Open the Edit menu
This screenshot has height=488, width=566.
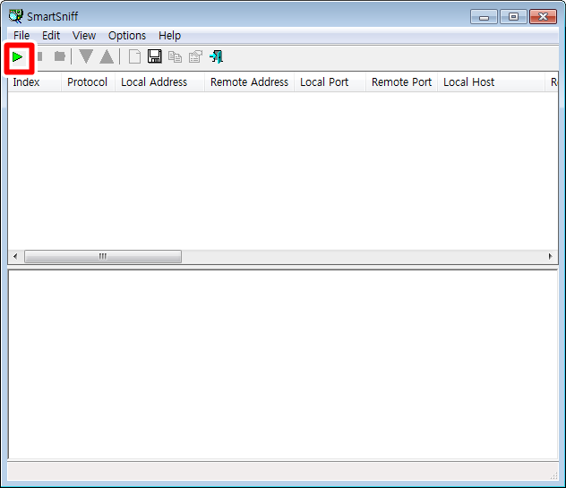(x=51, y=36)
